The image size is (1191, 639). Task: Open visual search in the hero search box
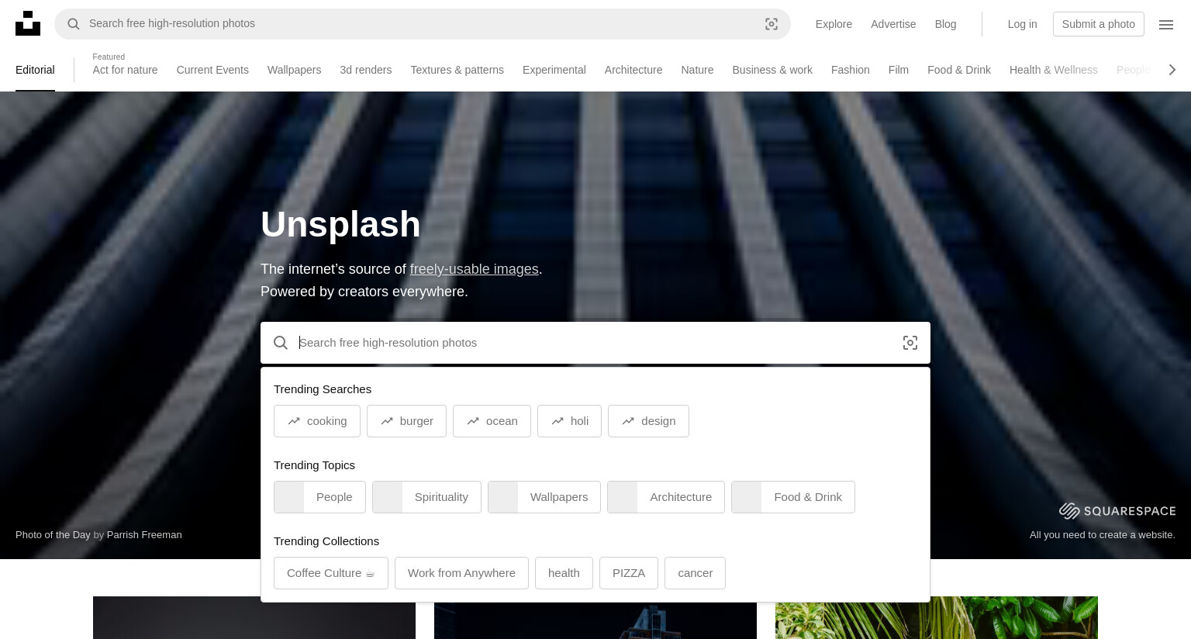pos(910,343)
